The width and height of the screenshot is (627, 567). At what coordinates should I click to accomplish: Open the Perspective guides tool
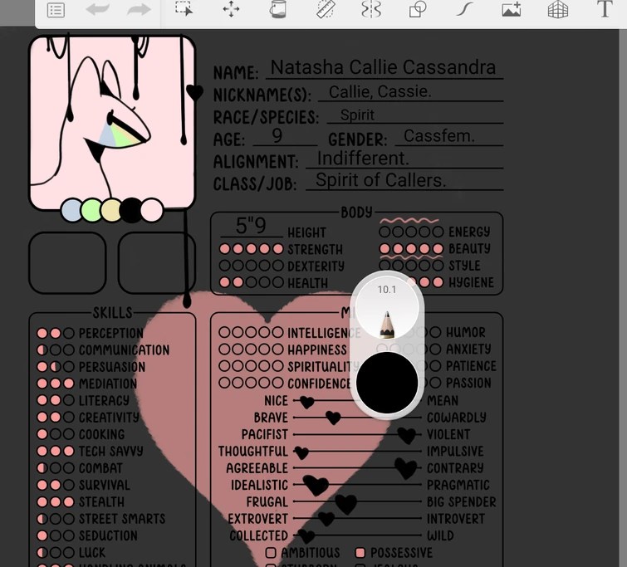pos(558,9)
